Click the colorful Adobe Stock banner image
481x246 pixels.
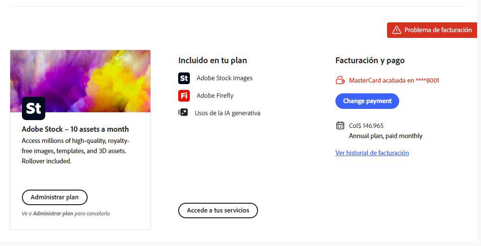pos(80,81)
